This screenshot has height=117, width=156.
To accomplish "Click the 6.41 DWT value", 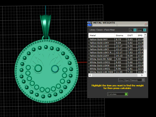I will point(130,69).
